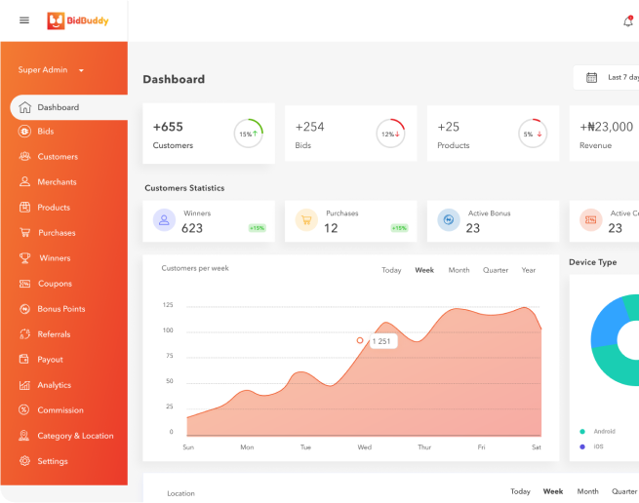Click the Winners +15% badge
This screenshot has height=503, width=639.
click(258, 228)
